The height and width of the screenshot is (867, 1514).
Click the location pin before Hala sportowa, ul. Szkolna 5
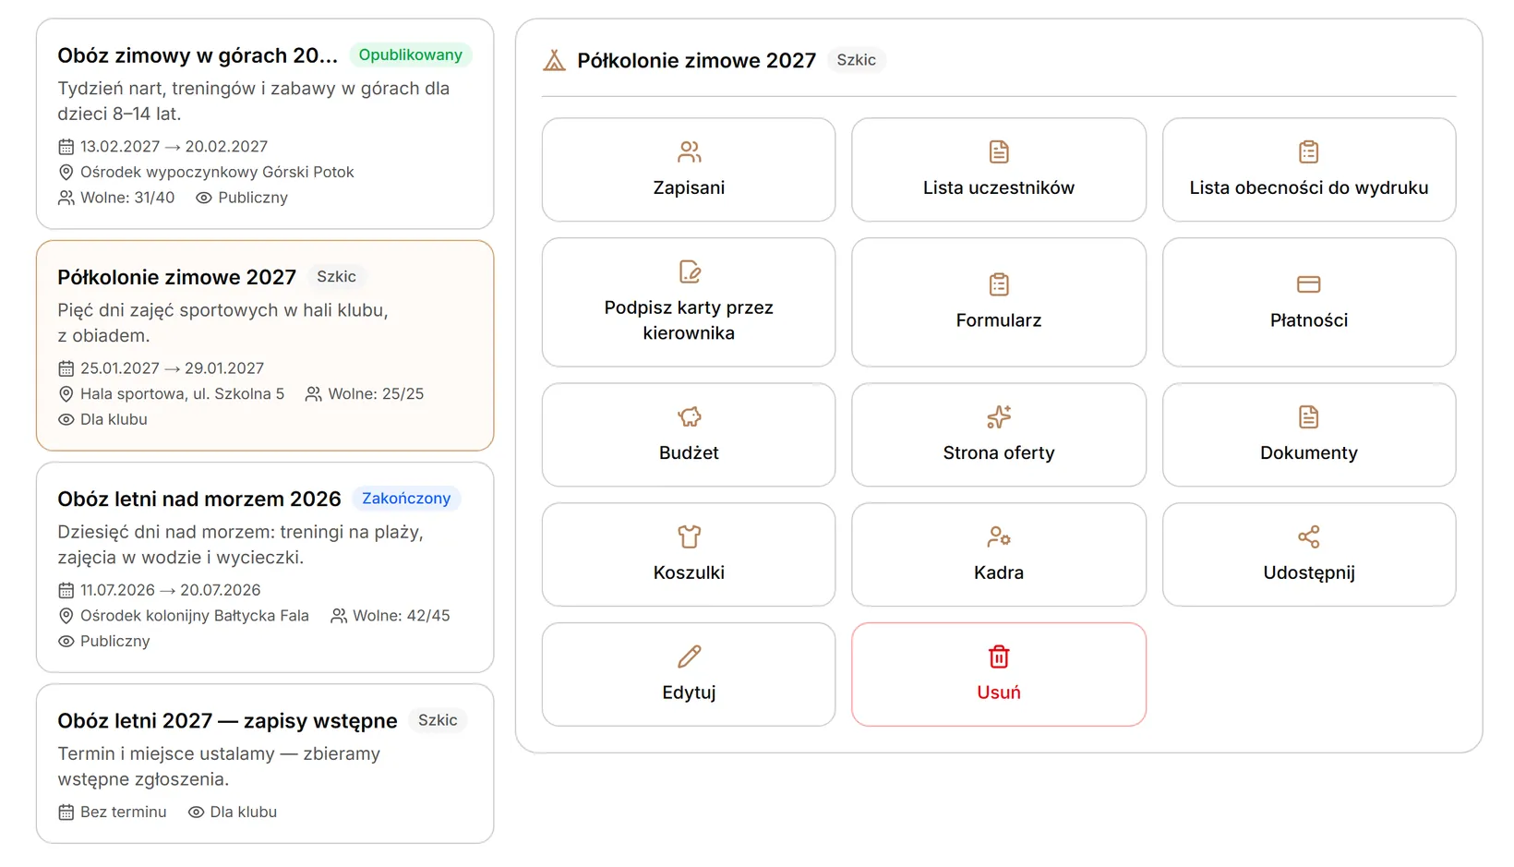pos(66,394)
